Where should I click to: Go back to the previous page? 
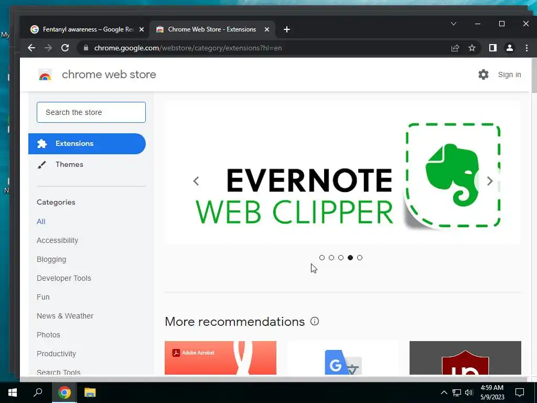(31, 48)
